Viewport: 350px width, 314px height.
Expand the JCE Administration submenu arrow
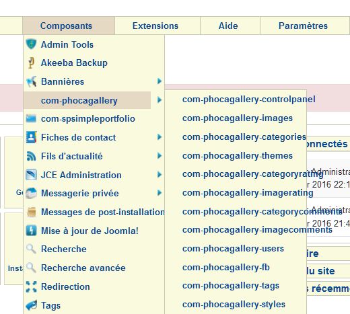coord(160,174)
